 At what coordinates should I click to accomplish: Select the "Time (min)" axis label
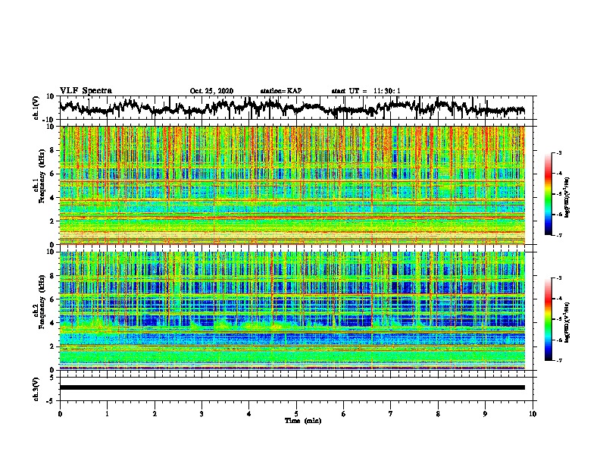tap(303, 421)
